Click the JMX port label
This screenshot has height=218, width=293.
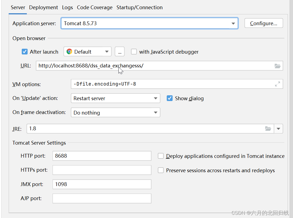(x=32, y=184)
